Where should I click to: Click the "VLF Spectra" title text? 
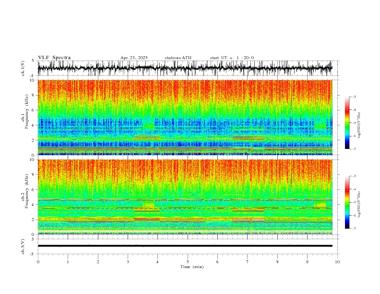coord(54,58)
